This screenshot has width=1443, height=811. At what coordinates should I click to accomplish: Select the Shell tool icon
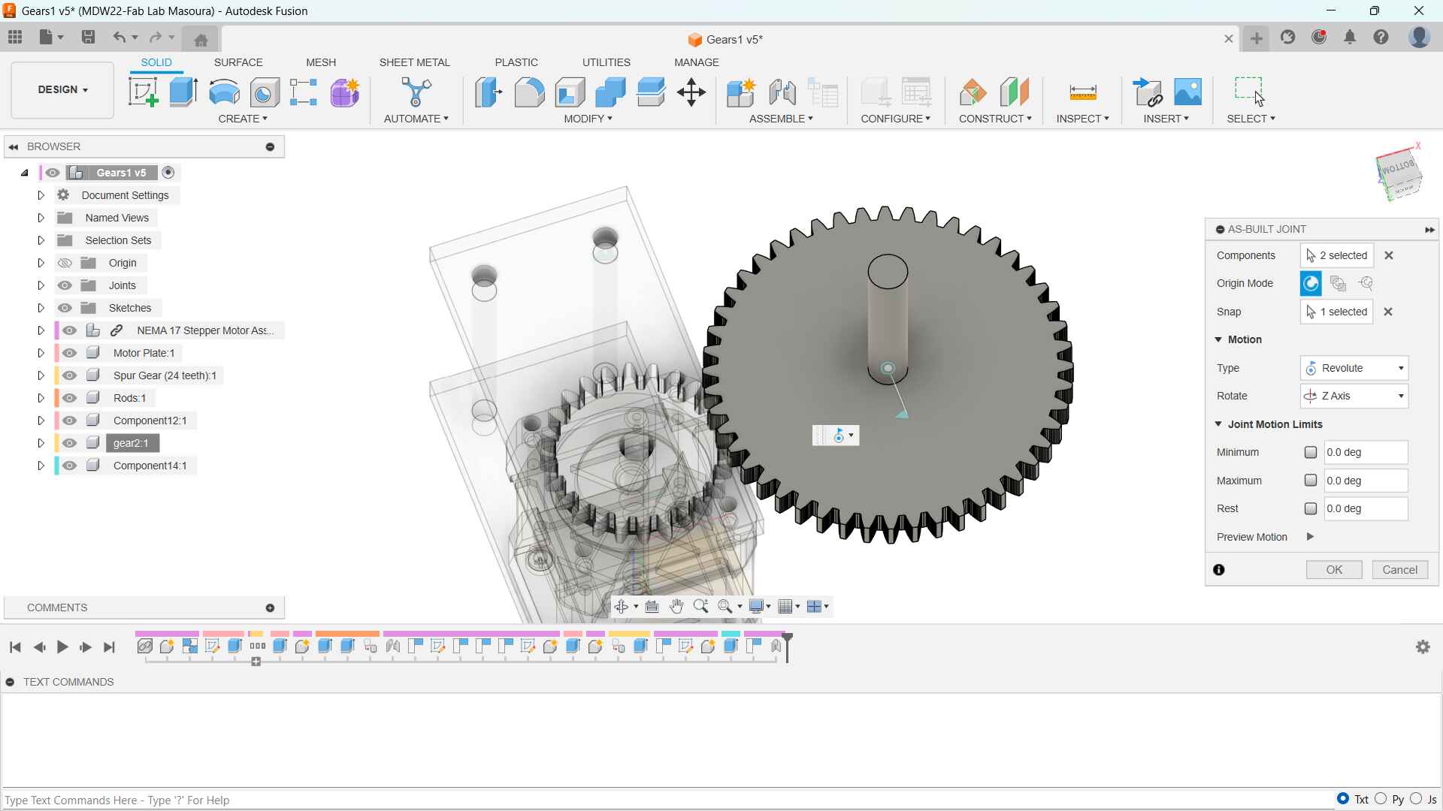pos(570,92)
